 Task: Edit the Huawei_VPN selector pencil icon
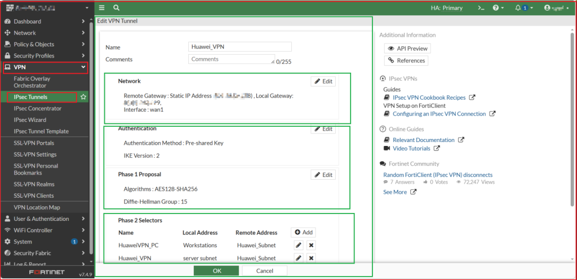tap(299, 258)
